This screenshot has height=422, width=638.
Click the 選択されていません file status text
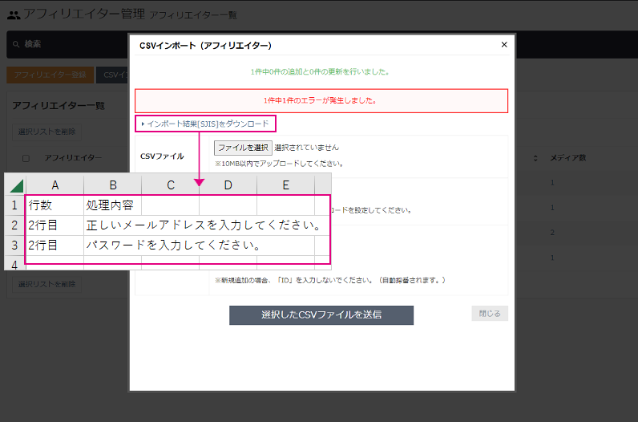306,148
